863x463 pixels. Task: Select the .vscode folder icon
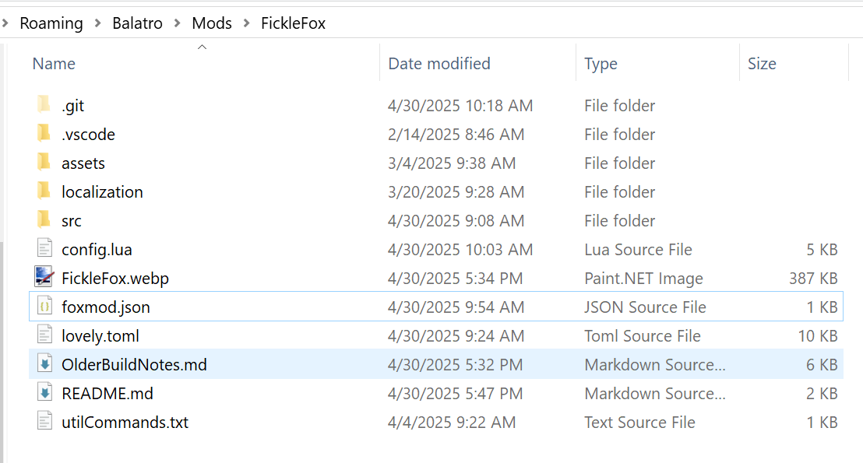tap(44, 134)
